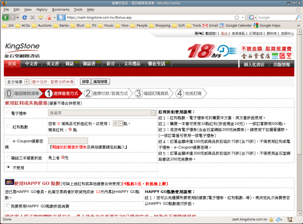Bookmark this page with the star icon
Viewport: 303px width, 224px height.
point(237,17)
